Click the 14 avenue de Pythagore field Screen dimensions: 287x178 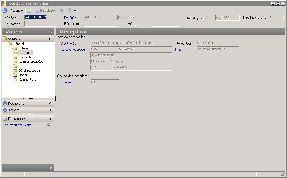click(x=131, y=61)
